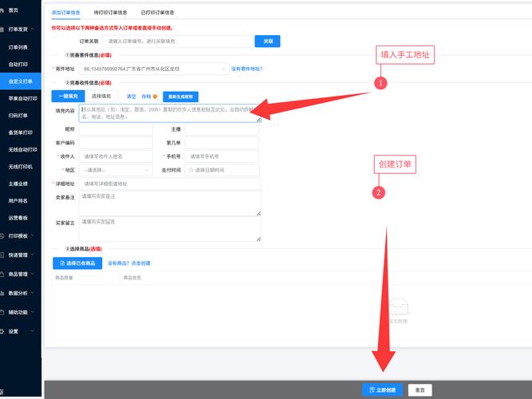Click the 首页 home icon in sidebar
This screenshot has width=532, height=399.
(x=2, y=10)
